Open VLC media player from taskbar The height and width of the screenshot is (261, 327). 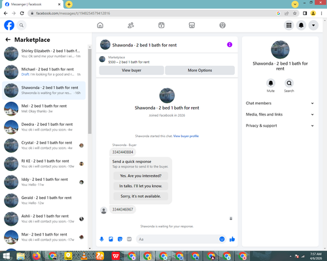coord(84,256)
